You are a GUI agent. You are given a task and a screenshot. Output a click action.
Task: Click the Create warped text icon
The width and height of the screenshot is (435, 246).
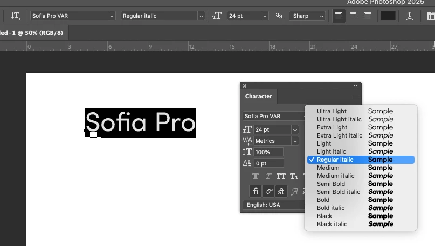click(410, 16)
